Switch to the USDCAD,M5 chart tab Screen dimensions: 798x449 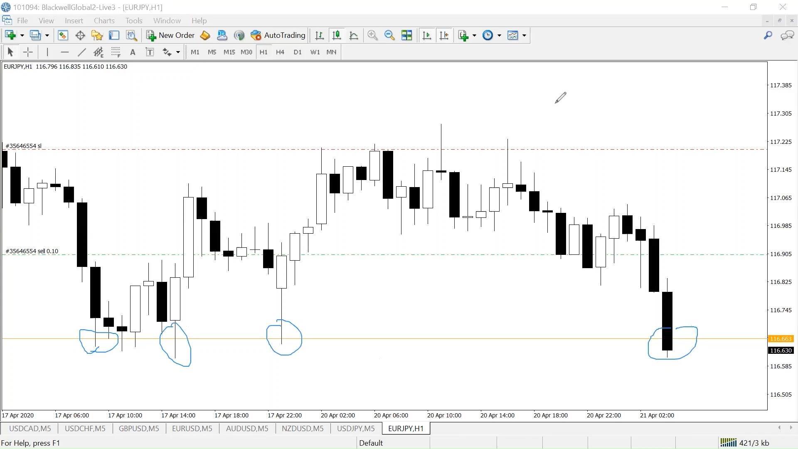tap(30, 429)
